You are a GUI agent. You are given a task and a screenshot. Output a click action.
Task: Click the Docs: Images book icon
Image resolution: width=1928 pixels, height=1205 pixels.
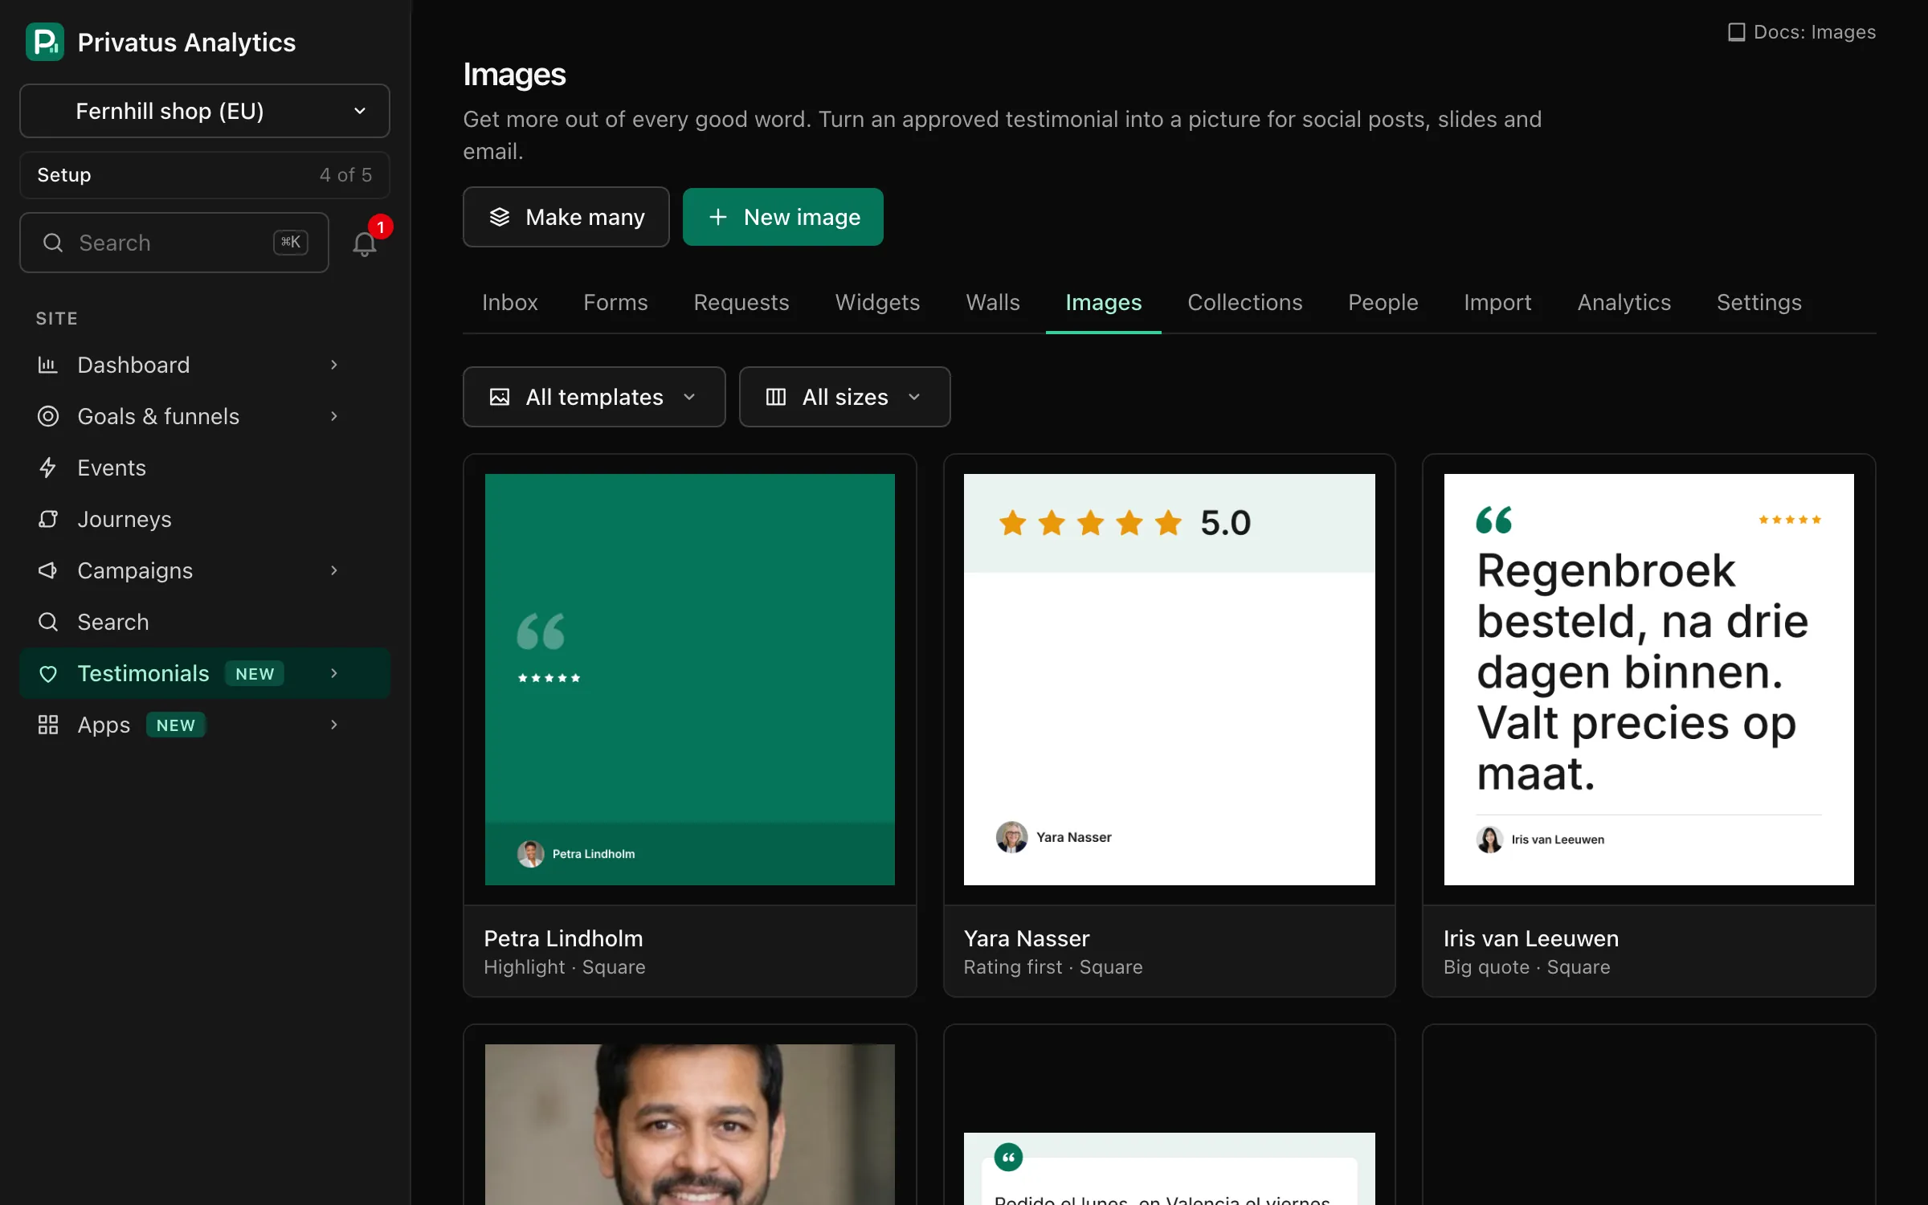pyautogui.click(x=1736, y=32)
